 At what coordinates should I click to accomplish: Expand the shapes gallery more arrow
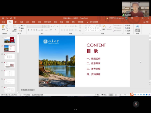[x=100, y=30]
